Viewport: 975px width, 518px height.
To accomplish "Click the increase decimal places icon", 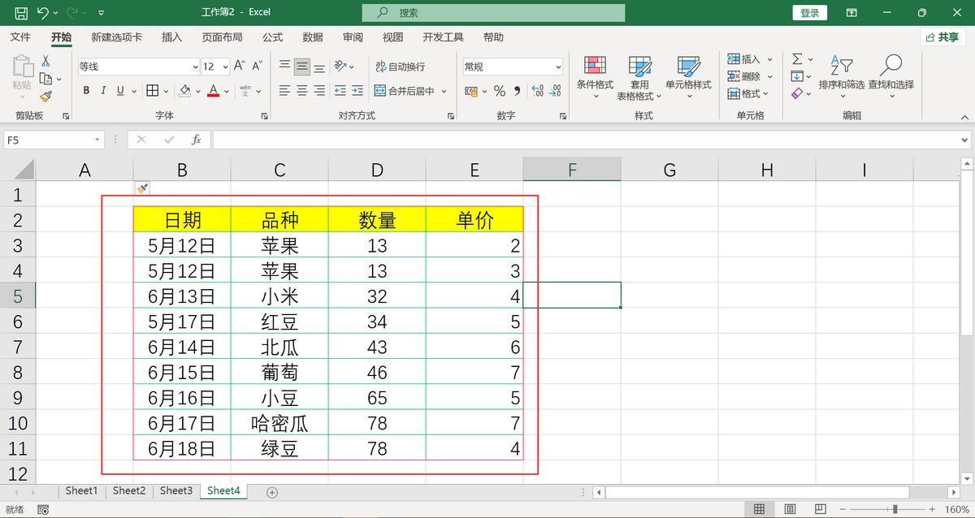I will point(537,90).
